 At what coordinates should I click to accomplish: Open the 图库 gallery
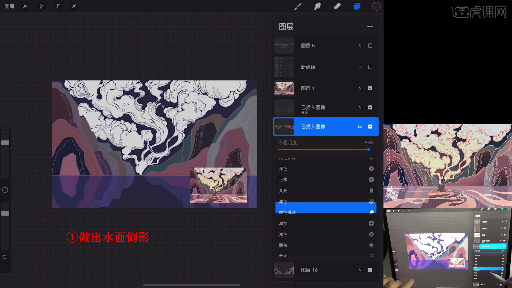[10, 6]
